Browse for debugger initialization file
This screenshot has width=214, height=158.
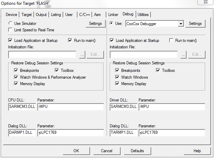[x=183, y=54]
